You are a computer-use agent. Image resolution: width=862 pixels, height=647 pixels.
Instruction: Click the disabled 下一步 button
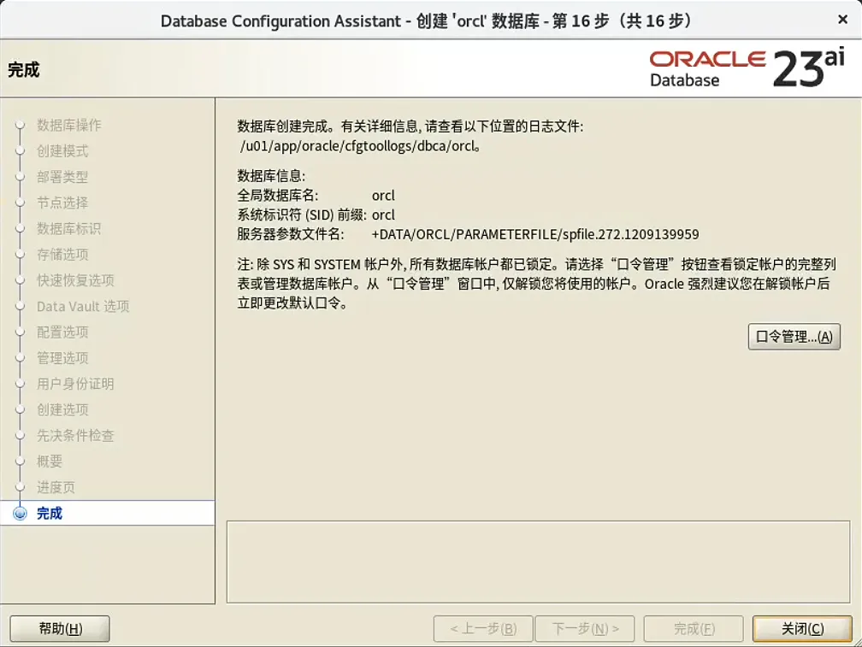(585, 628)
